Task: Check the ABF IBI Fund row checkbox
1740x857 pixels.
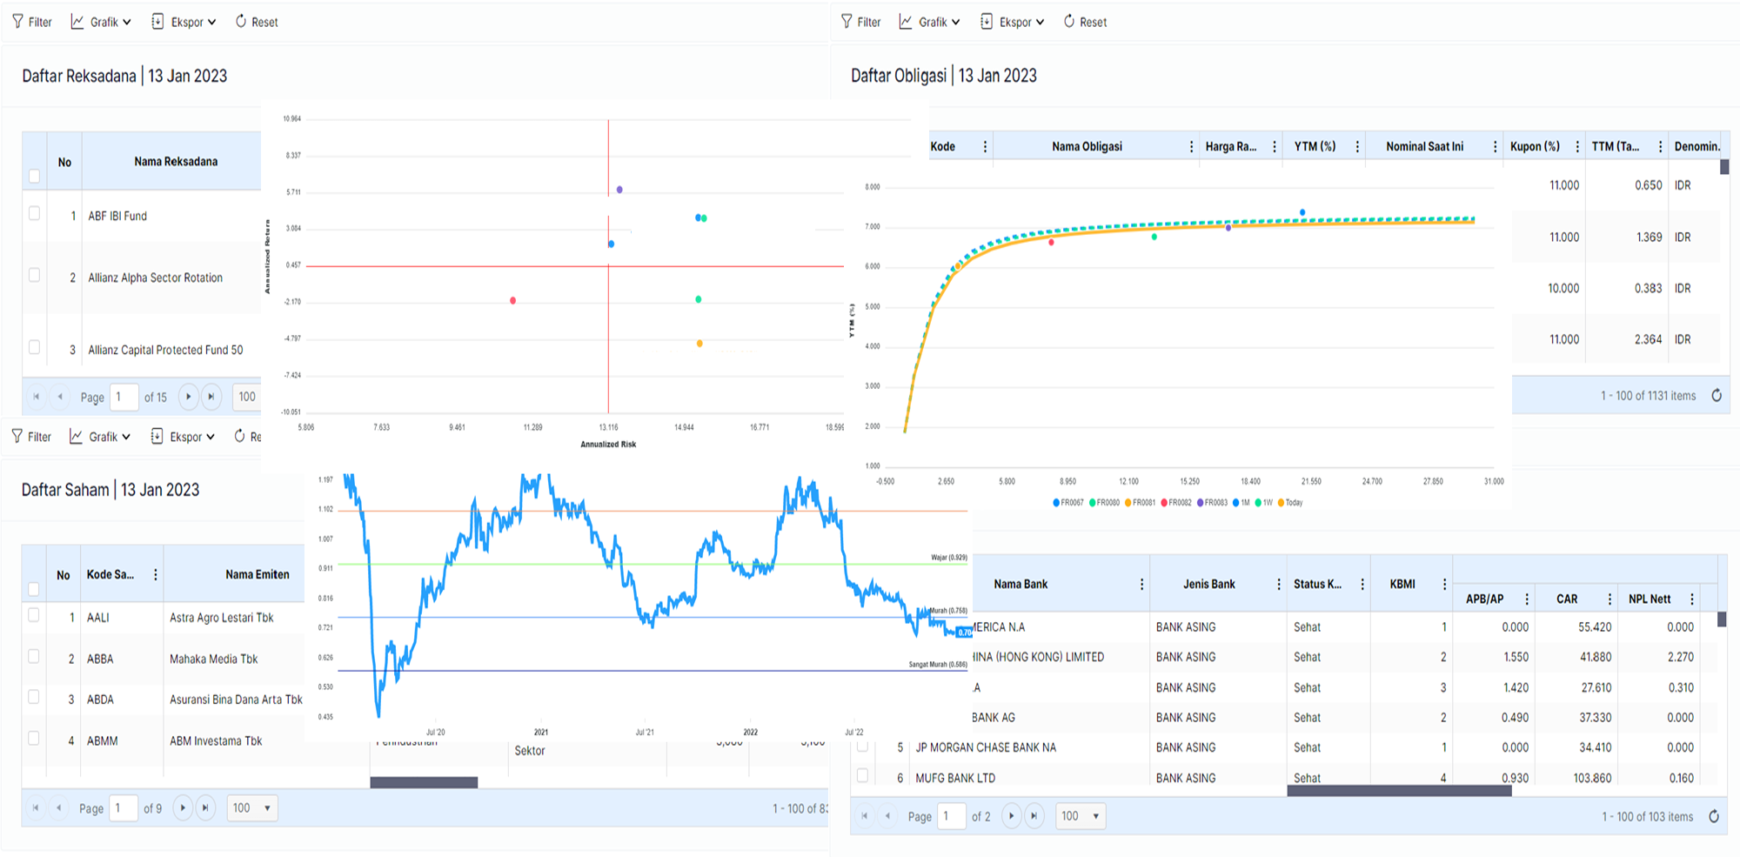Action: point(35,213)
